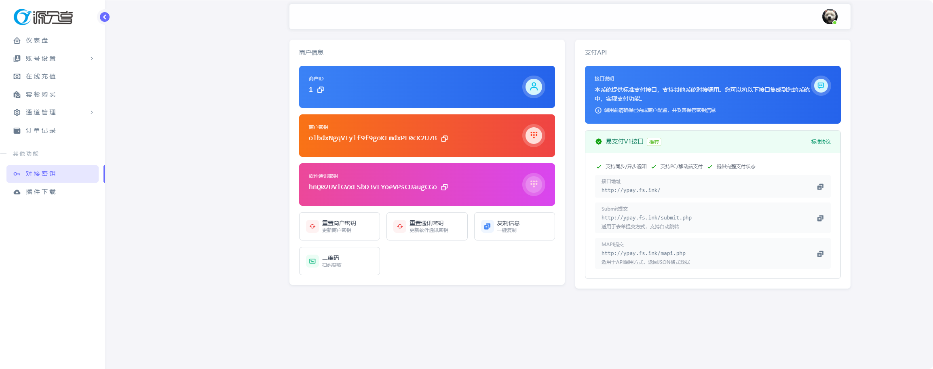Open the 订单记录 order records icon

17,130
